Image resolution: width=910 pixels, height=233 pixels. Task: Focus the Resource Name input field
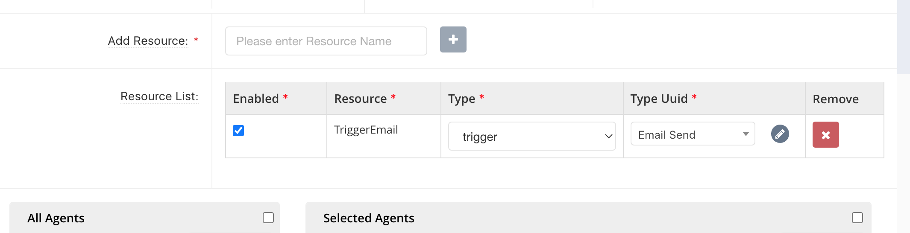click(326, 41)
